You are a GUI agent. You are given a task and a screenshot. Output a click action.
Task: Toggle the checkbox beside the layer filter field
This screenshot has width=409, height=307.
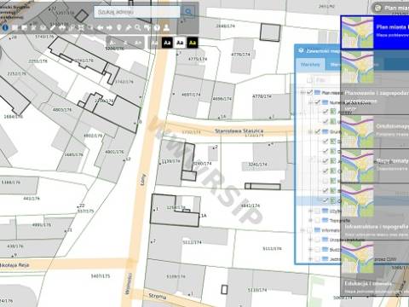pyautogui.click(x=309, y=80)
